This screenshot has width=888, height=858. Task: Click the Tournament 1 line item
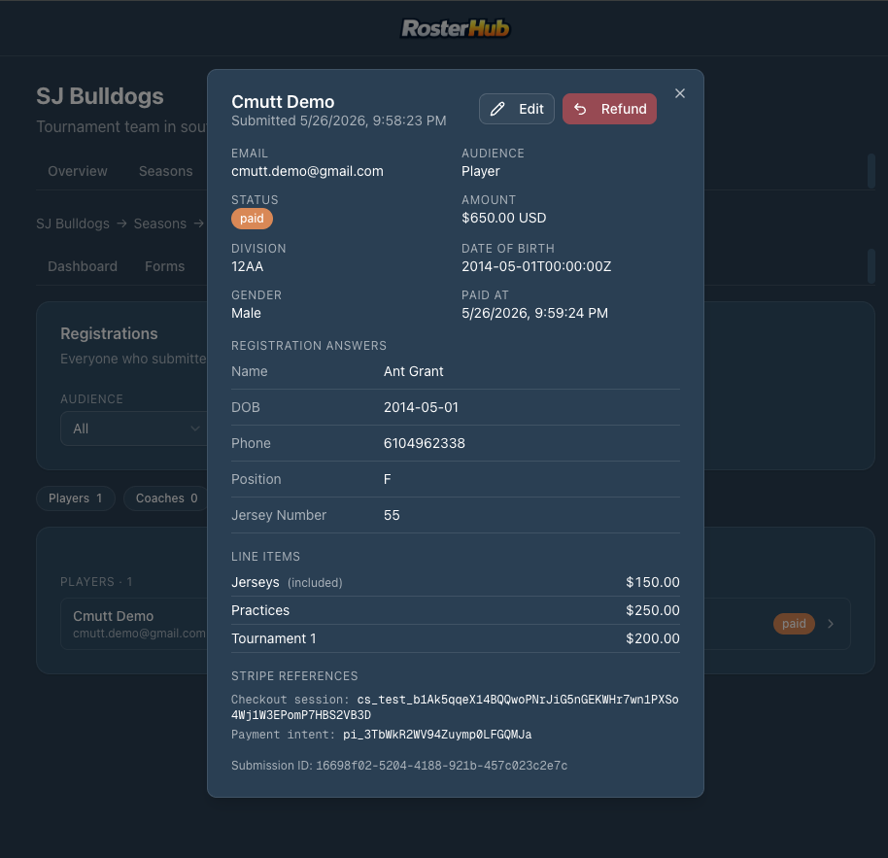click(274, 638)
